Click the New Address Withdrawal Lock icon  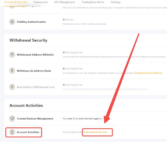12,87
